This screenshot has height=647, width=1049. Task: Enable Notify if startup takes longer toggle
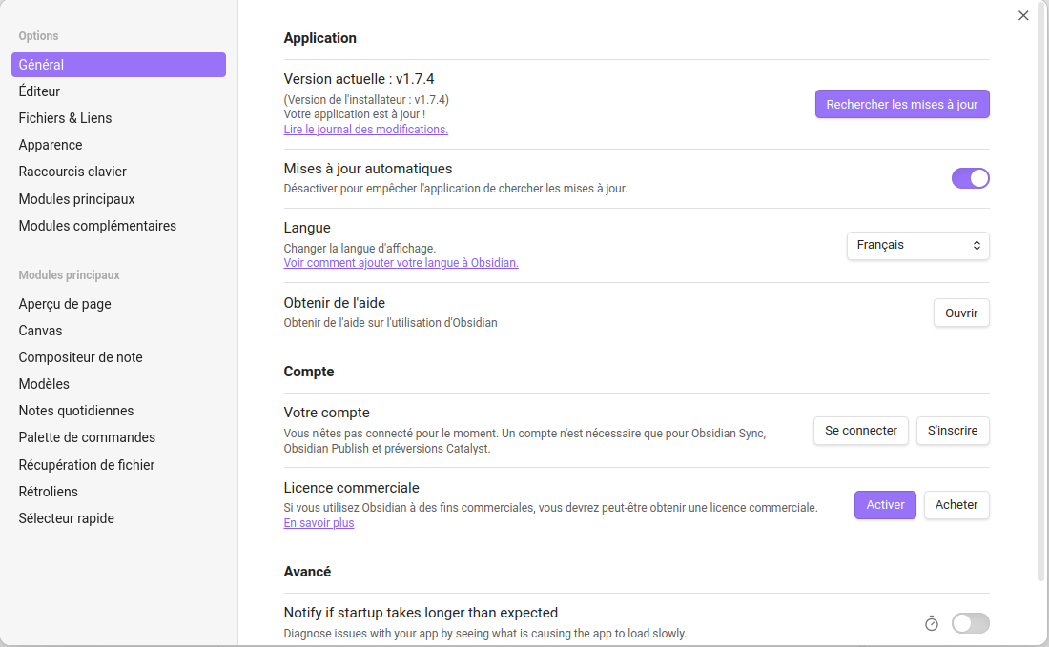tap(970, 623)
